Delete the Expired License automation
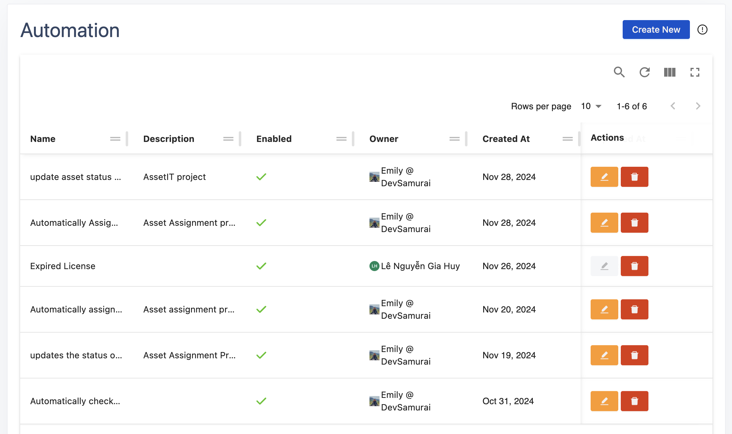Screen dimensions: 732x434 click(634, 266)
